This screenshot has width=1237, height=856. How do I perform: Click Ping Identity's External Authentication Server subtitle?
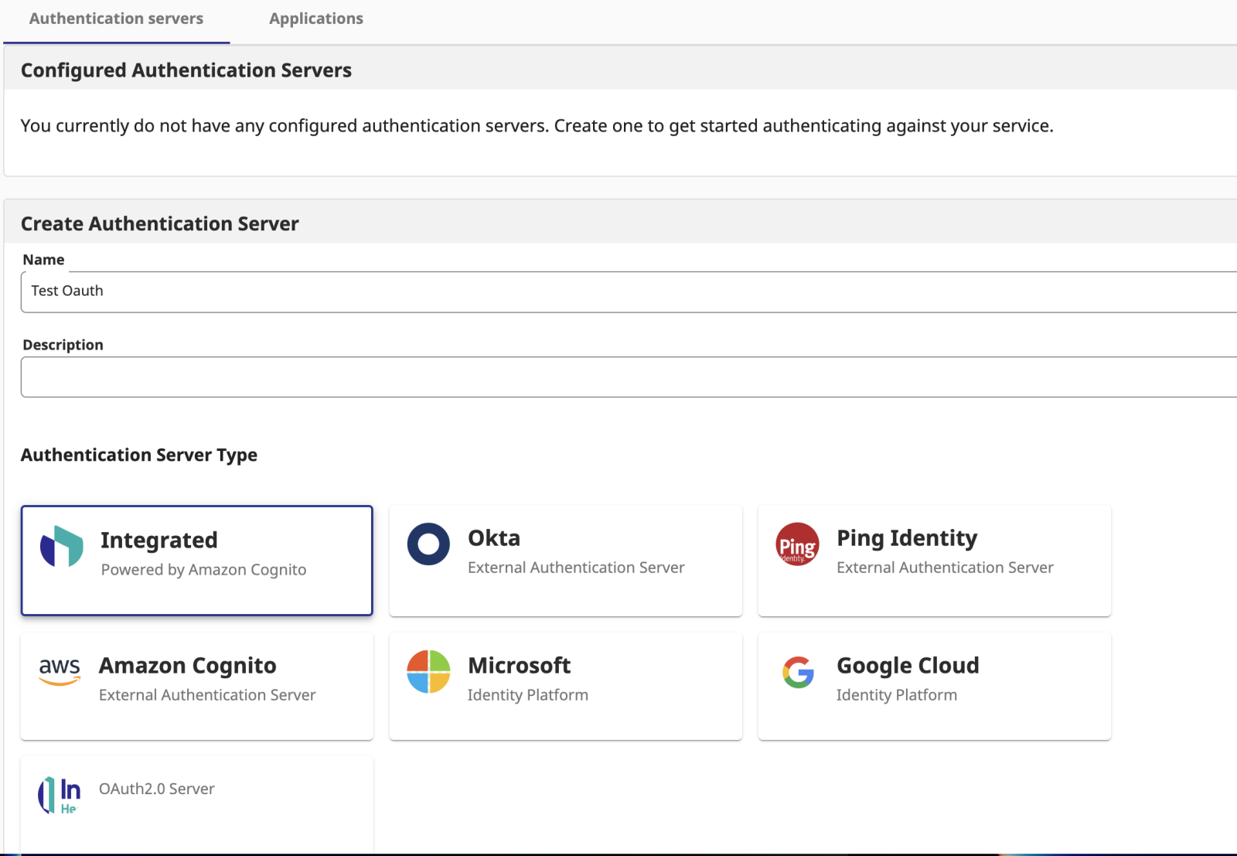[x=945, y=568]
